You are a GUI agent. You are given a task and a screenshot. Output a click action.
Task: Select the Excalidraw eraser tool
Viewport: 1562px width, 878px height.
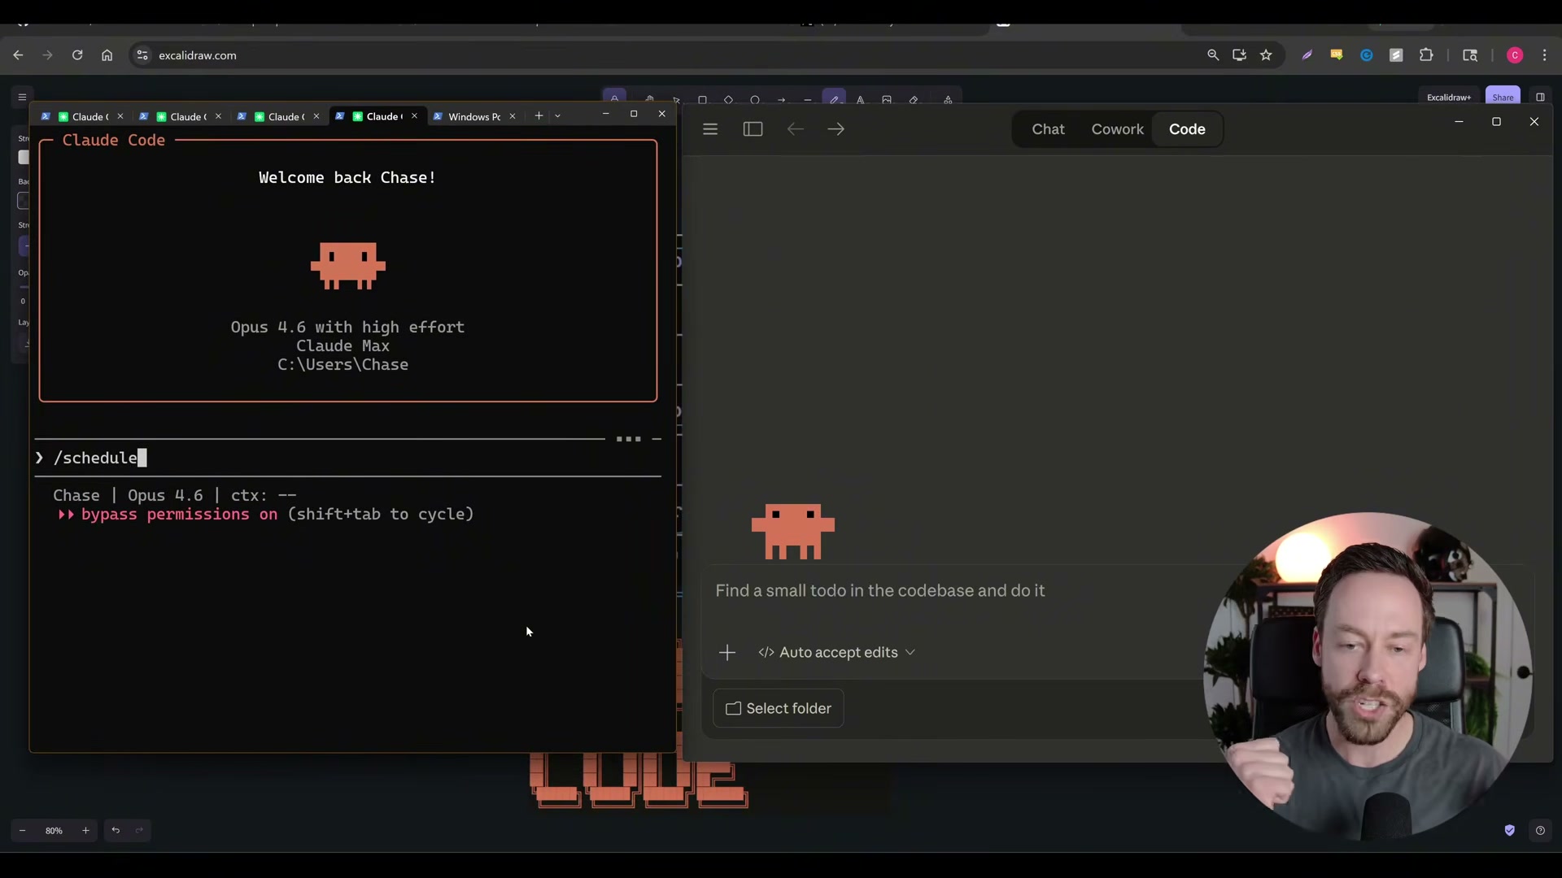point(914,100)
